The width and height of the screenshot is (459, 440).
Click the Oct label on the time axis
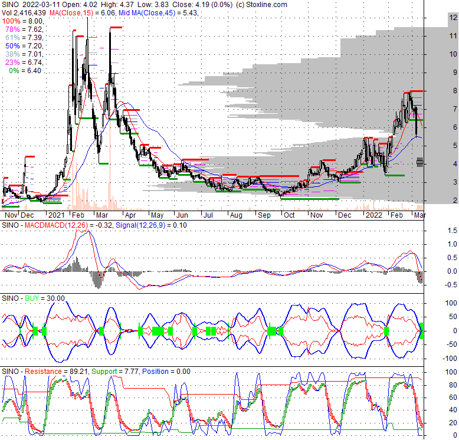point(289,215)
